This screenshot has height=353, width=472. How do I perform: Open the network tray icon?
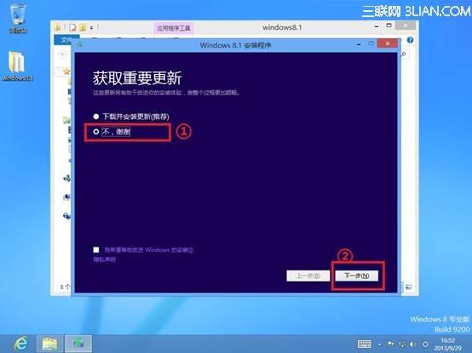click(402, 344)
